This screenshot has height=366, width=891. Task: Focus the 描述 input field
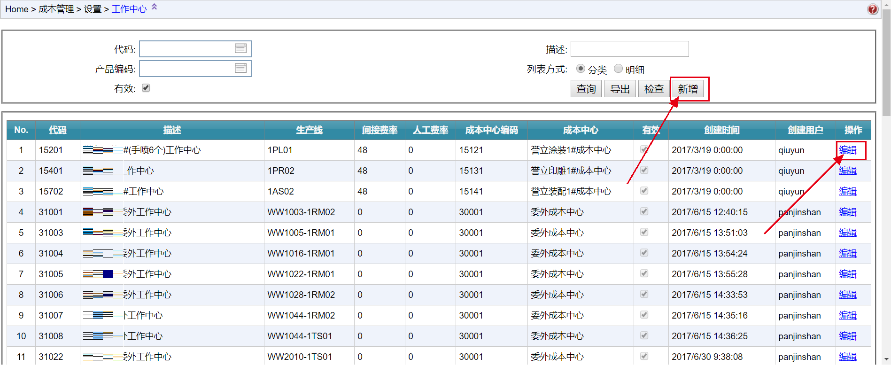click(x=629, y=49)
